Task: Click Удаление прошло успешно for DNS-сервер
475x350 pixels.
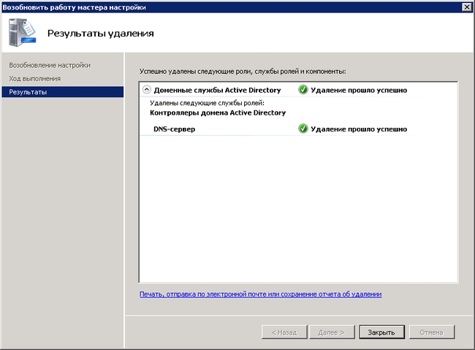Action: 359,129
